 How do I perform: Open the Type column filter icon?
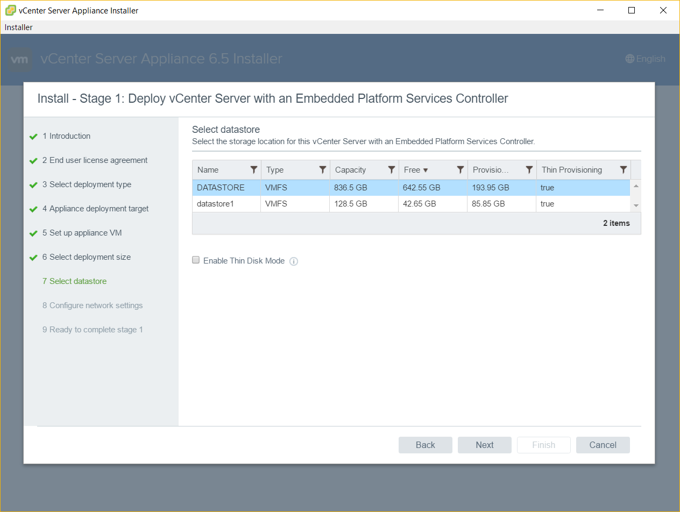point(323,170)
